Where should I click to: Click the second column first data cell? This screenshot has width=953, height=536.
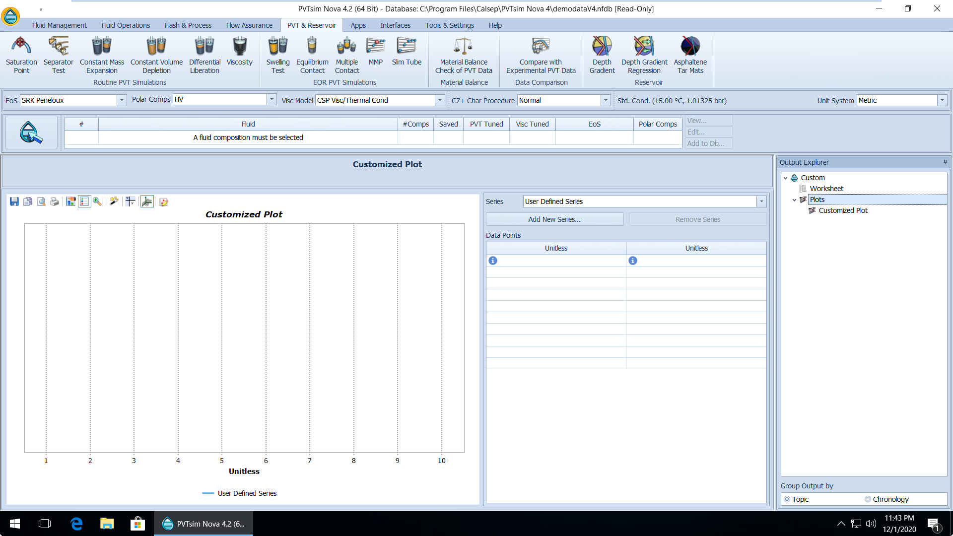696,261
